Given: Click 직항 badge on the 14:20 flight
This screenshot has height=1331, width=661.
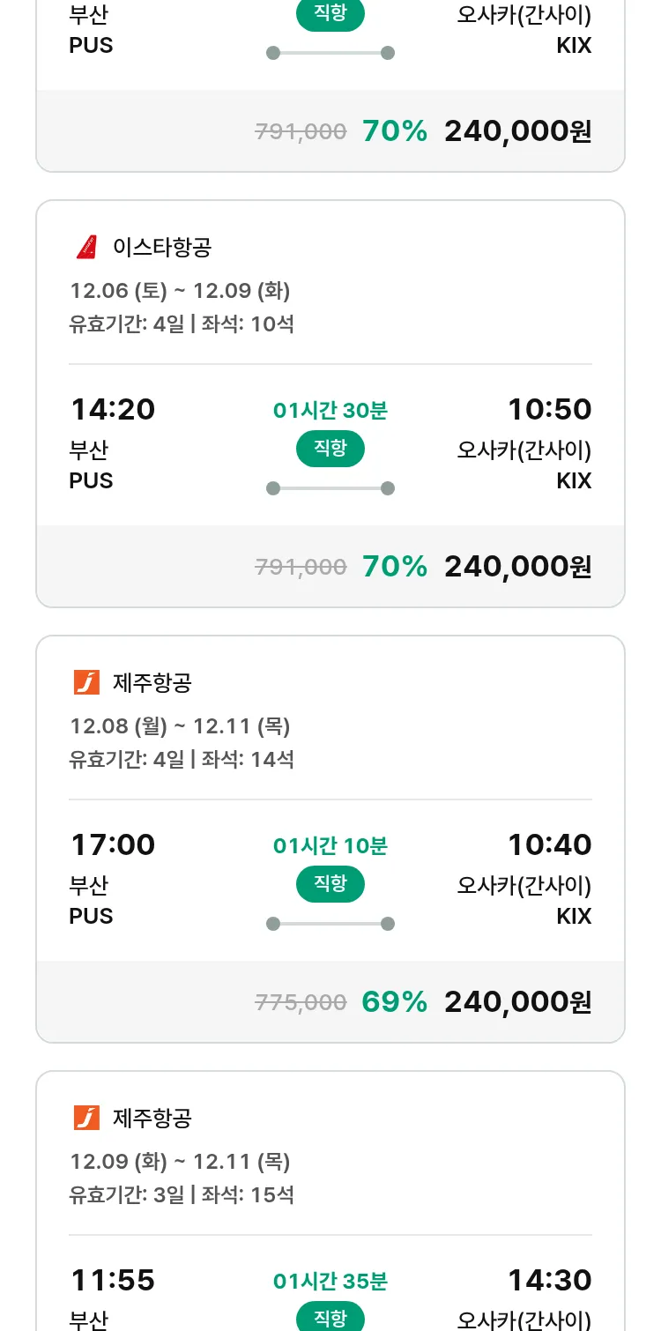Looking at the screenshot, I should point(330,449).
